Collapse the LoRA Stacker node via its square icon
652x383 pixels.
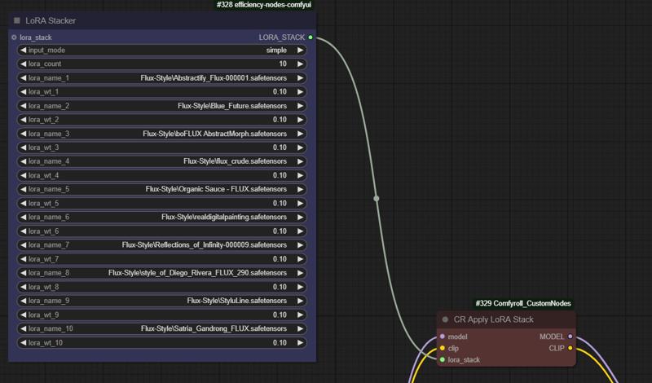17,20
